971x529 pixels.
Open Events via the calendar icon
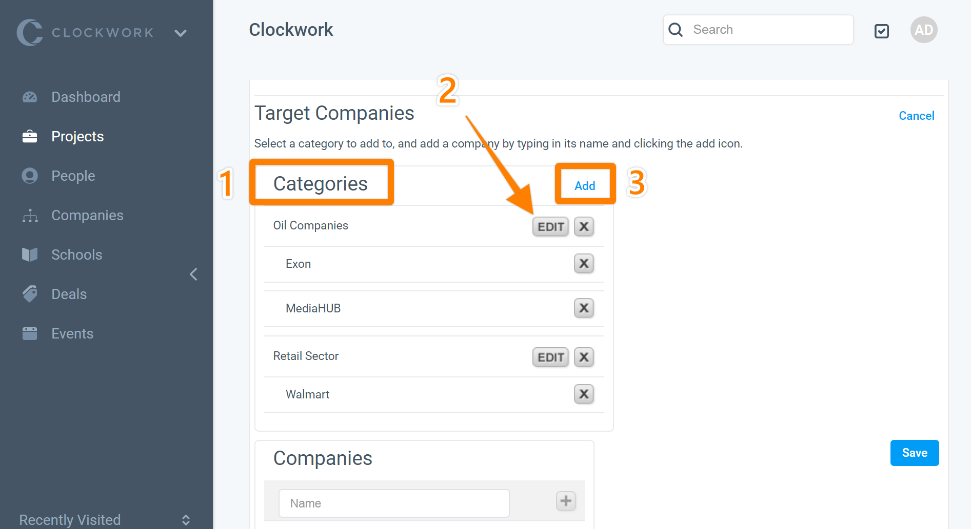pyautogui.click(x=30, y=333)
